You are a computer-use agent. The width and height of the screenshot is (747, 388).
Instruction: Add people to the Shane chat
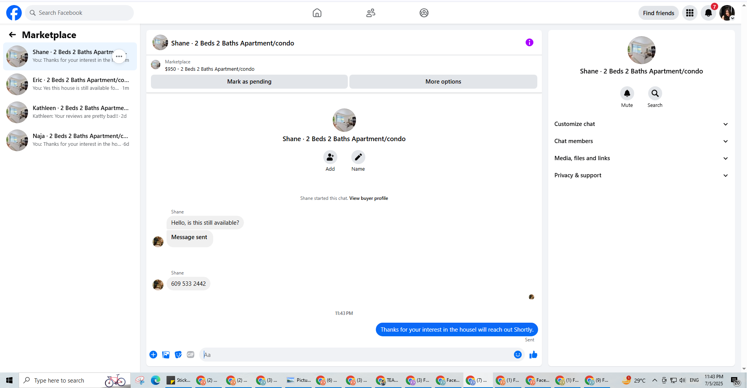tap(330, 157)
